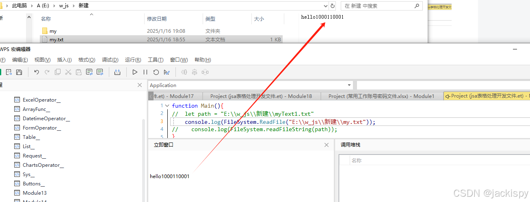
Task: Select the highlighted active jsa表格处理开发文件 tab
Action: click(487, 96)
